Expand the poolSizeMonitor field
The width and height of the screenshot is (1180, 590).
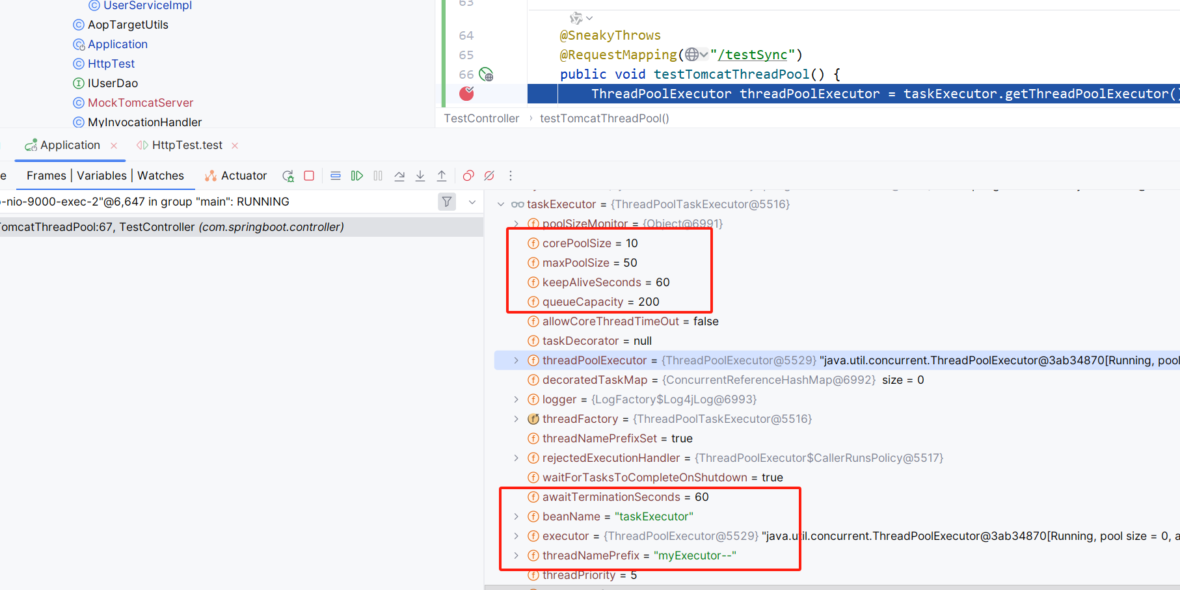516,224
